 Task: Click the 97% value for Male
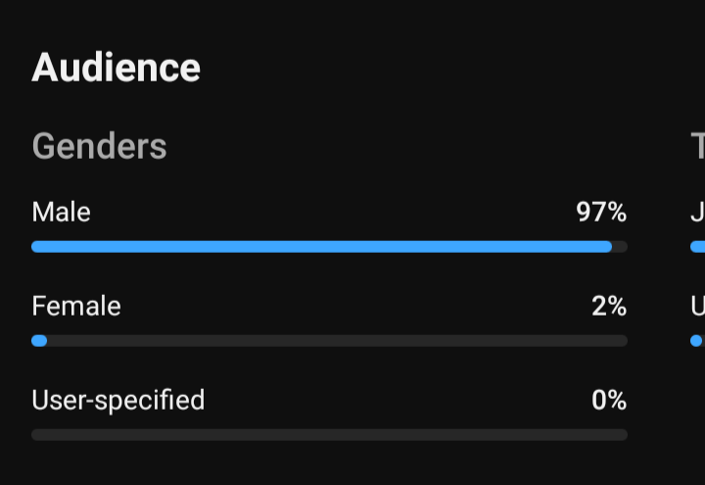[601, 212]
